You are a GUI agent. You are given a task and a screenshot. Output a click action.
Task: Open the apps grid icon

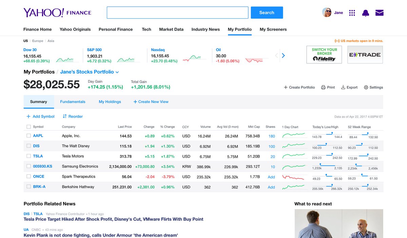point(352,13)
